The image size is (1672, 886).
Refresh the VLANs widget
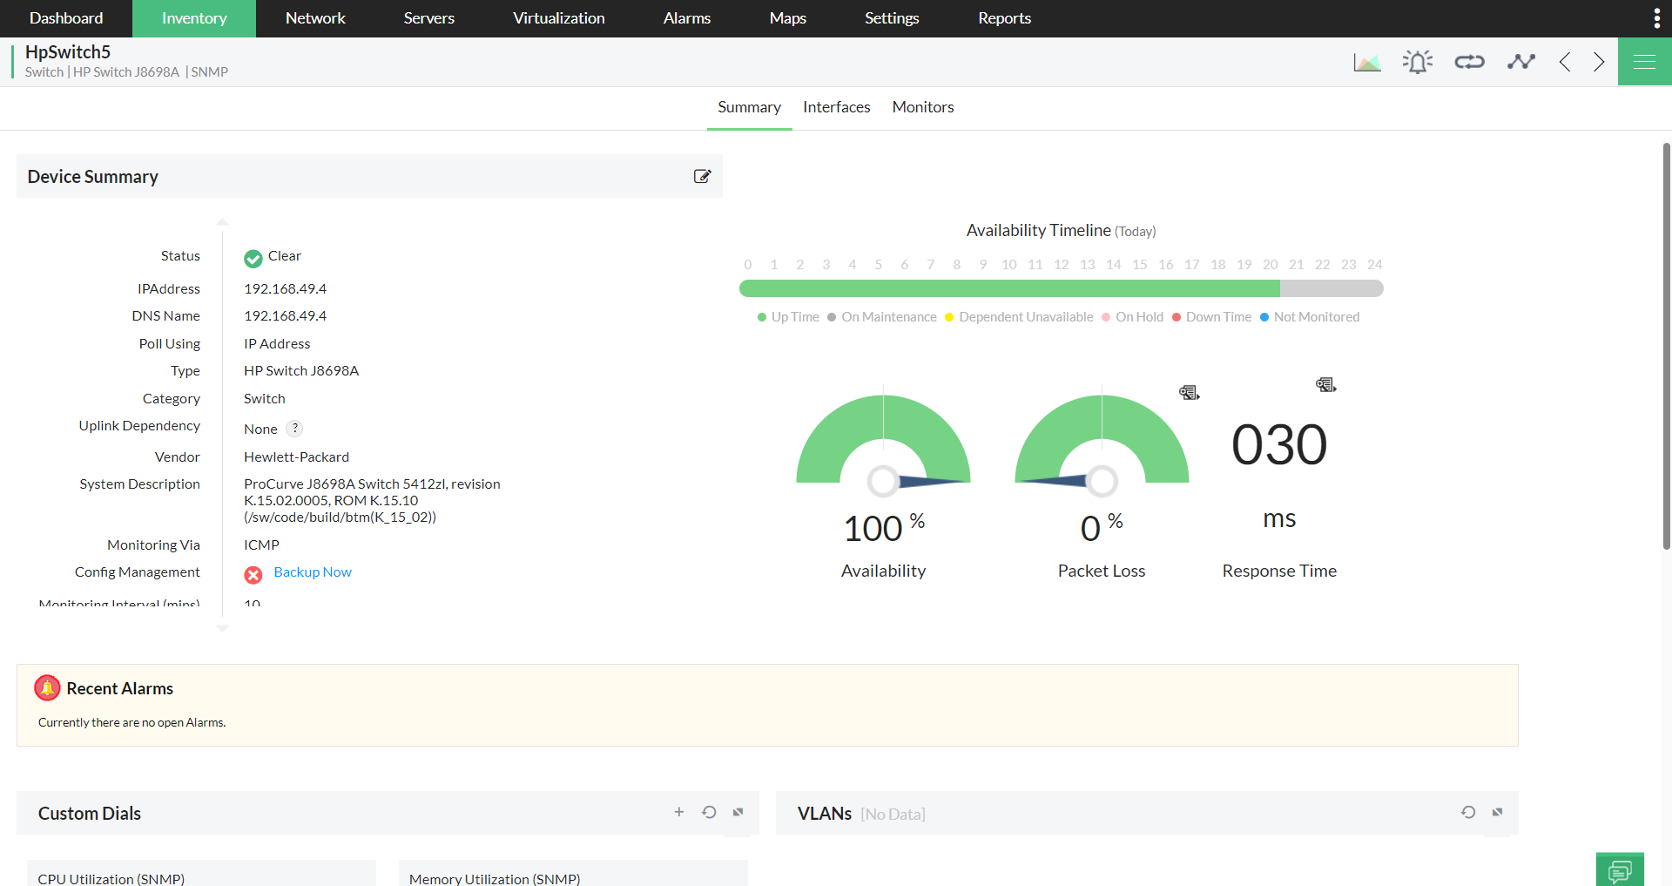[x=1469, y=812]
